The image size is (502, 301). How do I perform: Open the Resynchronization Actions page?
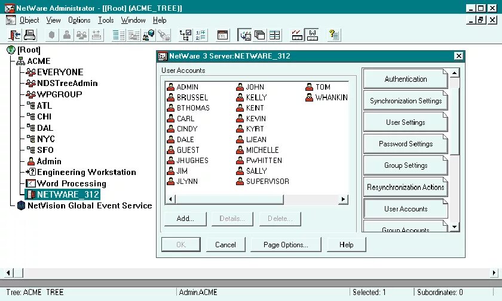406,187
